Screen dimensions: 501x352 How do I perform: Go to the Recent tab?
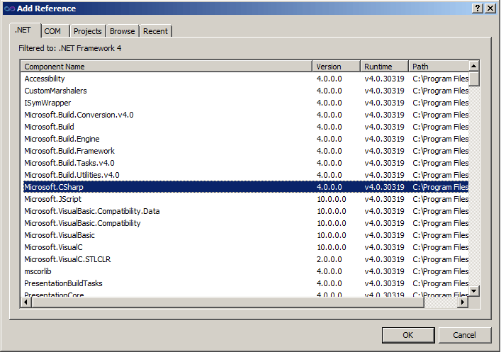155,31
